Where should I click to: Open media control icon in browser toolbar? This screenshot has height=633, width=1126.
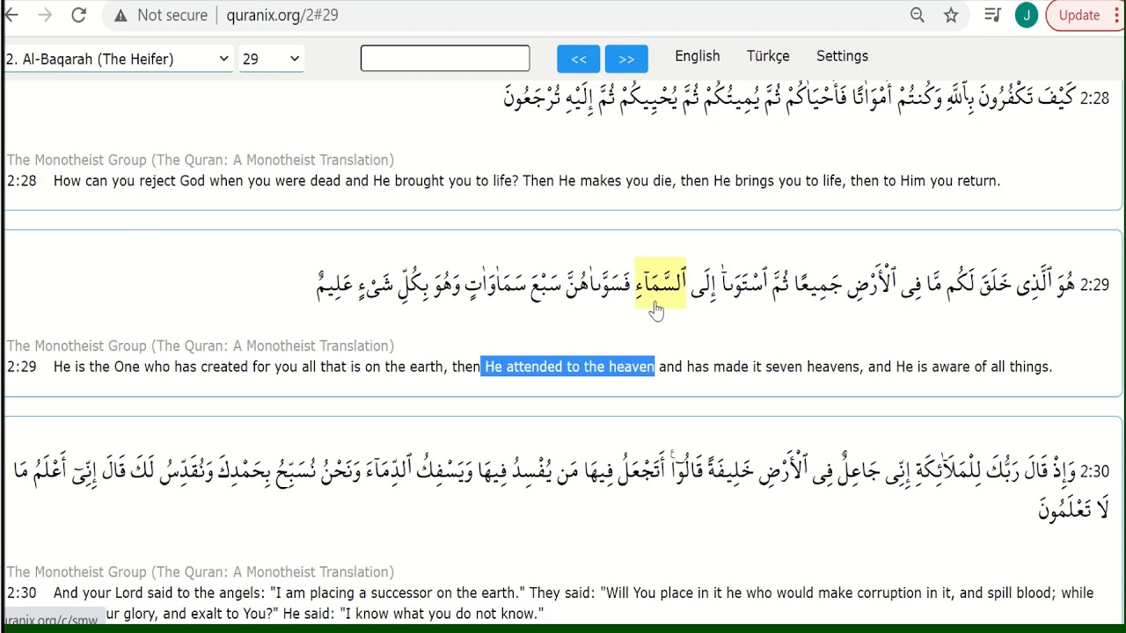click(x=992, y=15)
